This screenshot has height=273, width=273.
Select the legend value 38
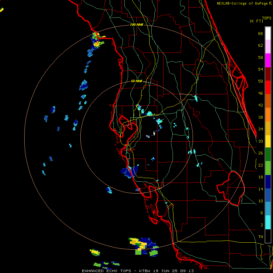tap(261, 117)
